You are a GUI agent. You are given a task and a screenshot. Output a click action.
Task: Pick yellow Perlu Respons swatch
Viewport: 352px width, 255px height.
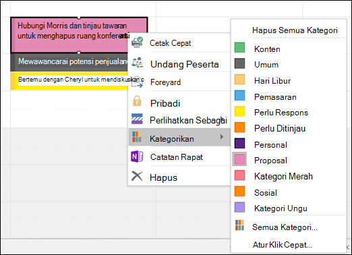pyautogui.click(x=239, y=111)
